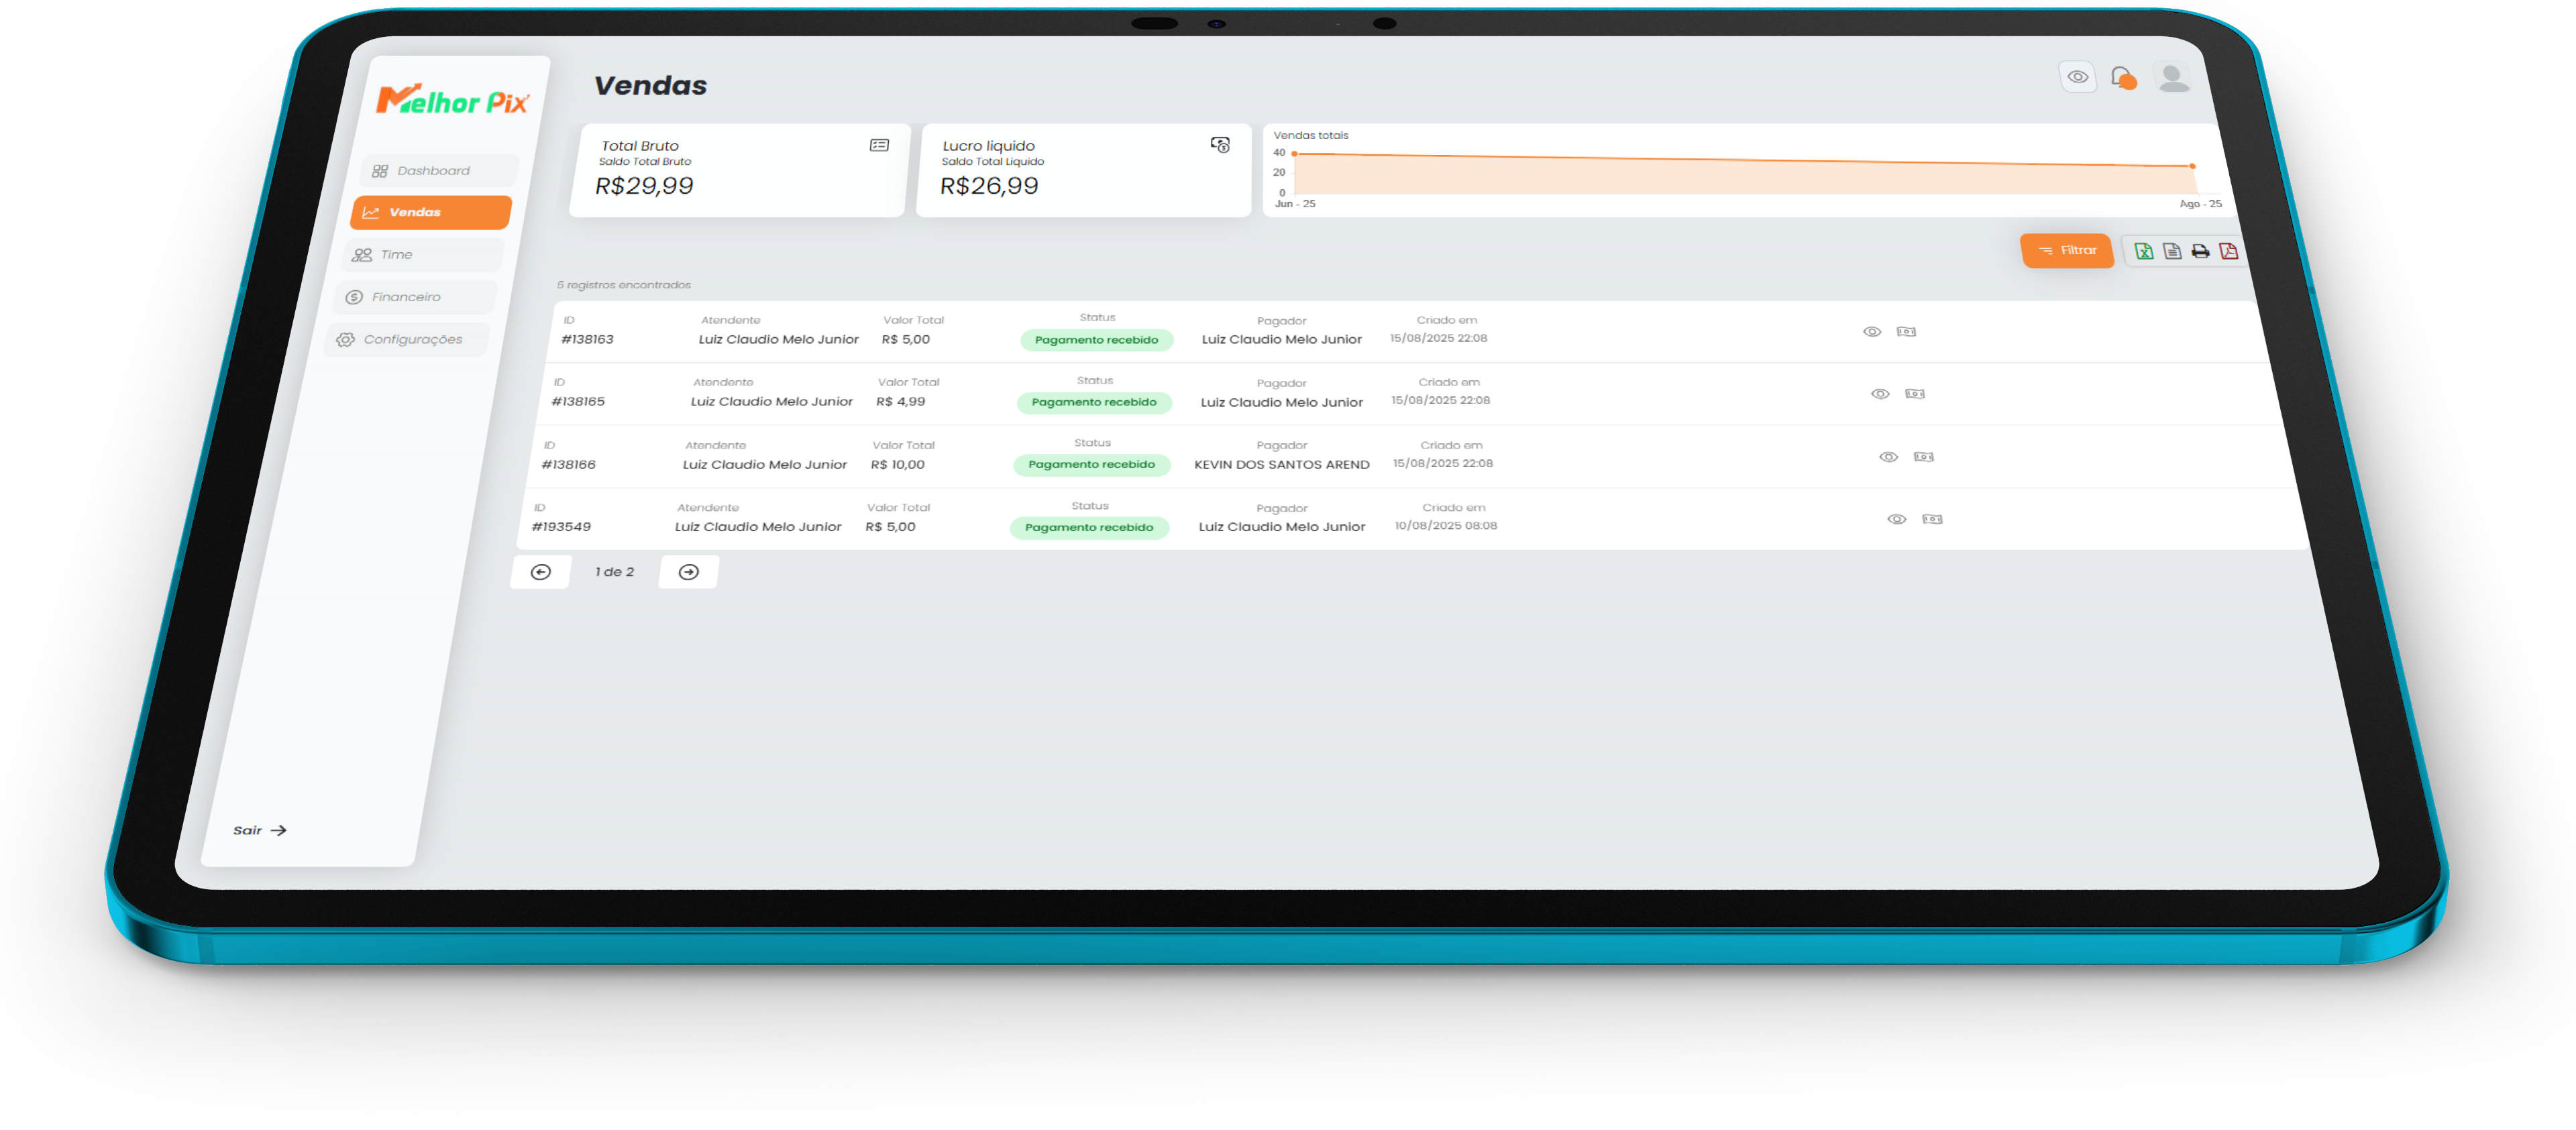2576x1130 pixels.
Task: Export sales to Excel file
Action: click(2143, 251)
